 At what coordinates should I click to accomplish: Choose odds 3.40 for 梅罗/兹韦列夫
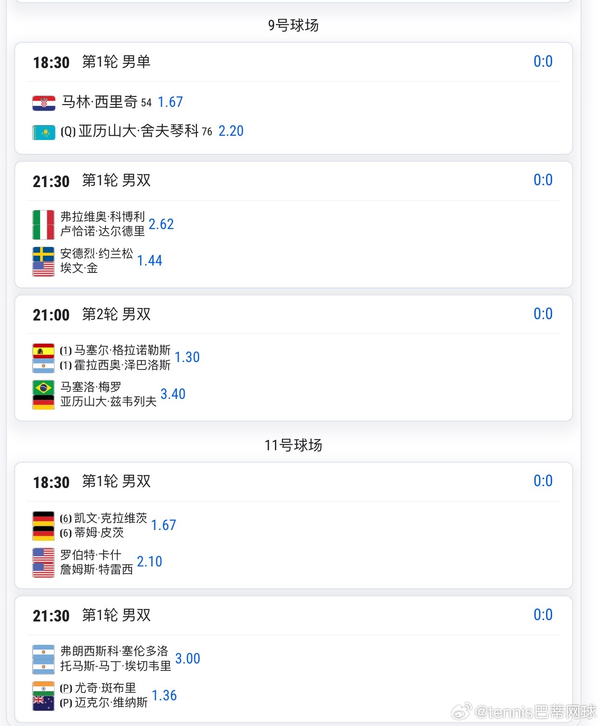[x=173, y=394]
